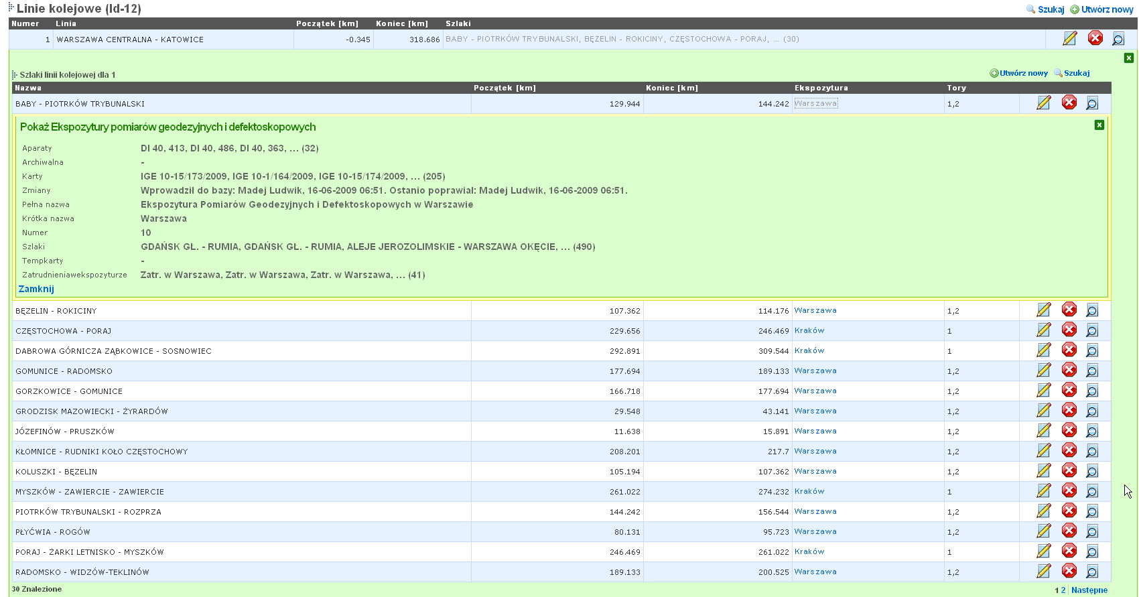Close the line sections panel with X
The height and width of the screenshot is (597, 1139).
pyautogui.click(x=1128, y=58)
